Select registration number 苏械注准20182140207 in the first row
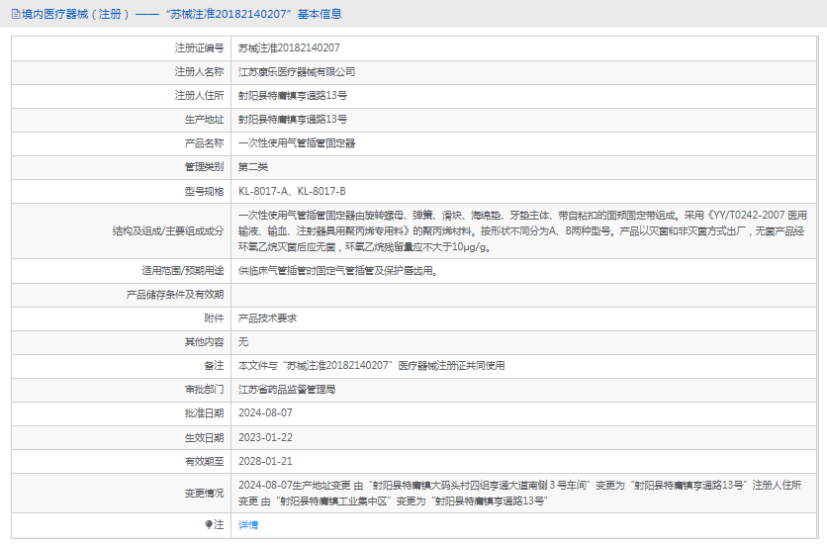 289,48
